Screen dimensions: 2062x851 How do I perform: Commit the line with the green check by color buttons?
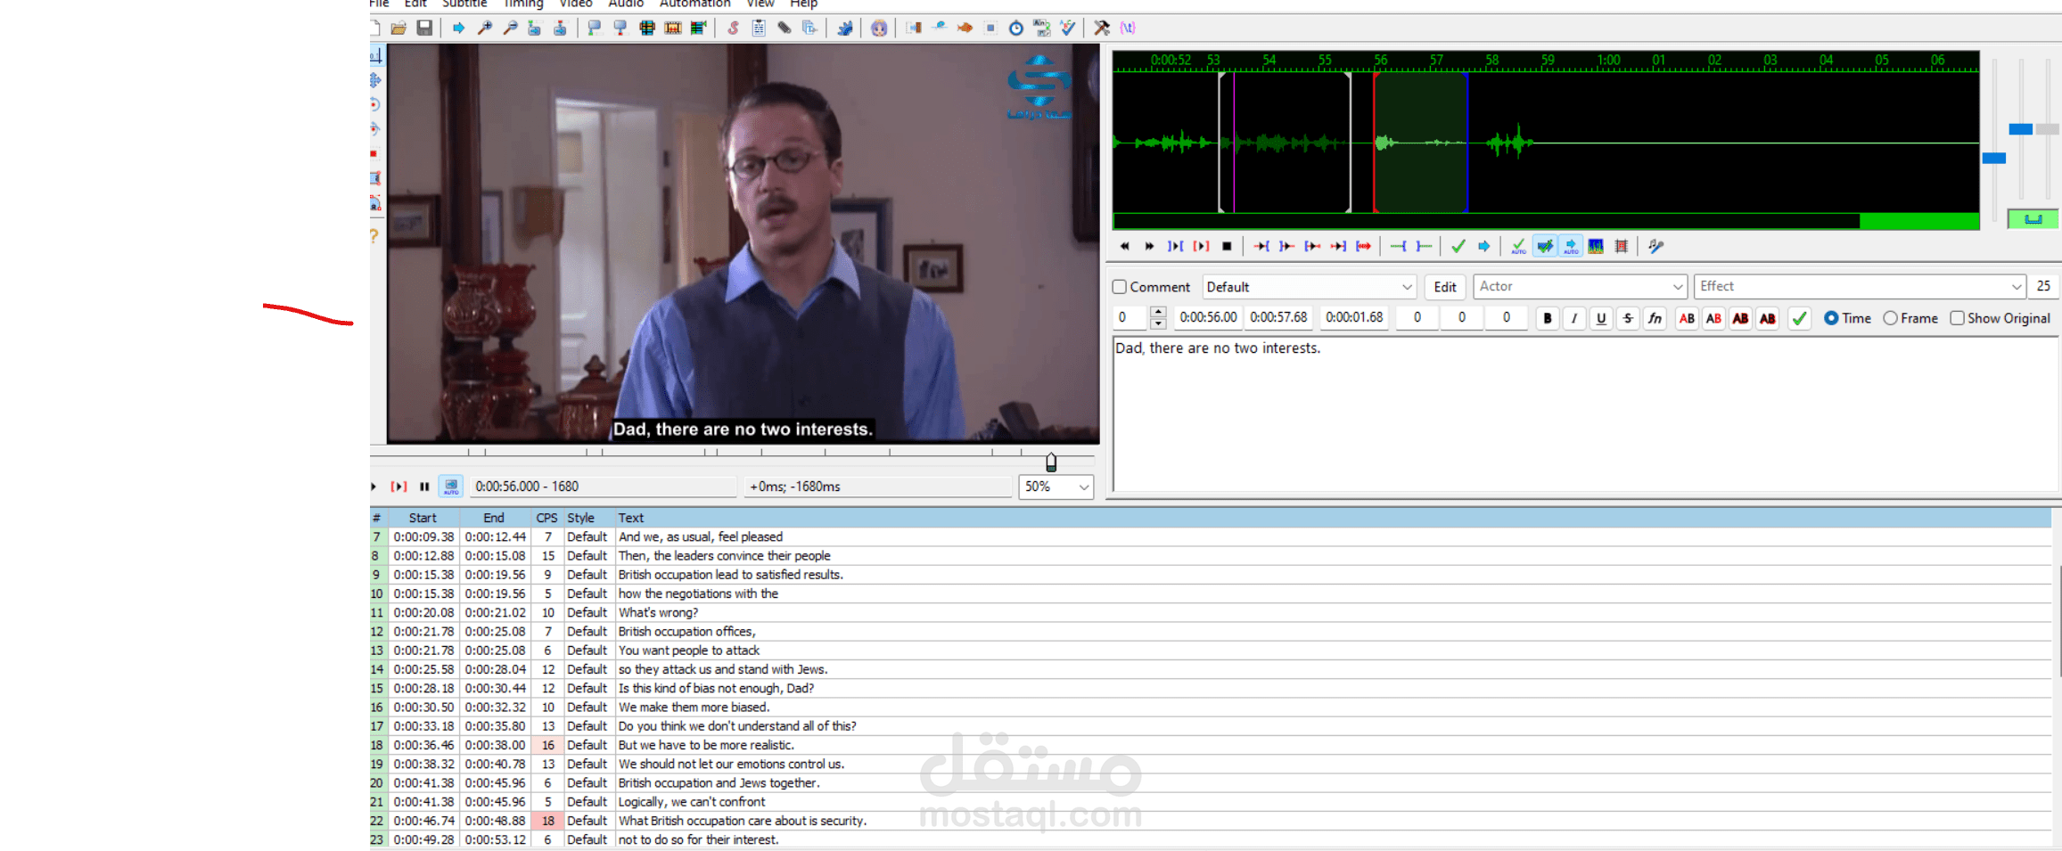[x=1800, y=318]
